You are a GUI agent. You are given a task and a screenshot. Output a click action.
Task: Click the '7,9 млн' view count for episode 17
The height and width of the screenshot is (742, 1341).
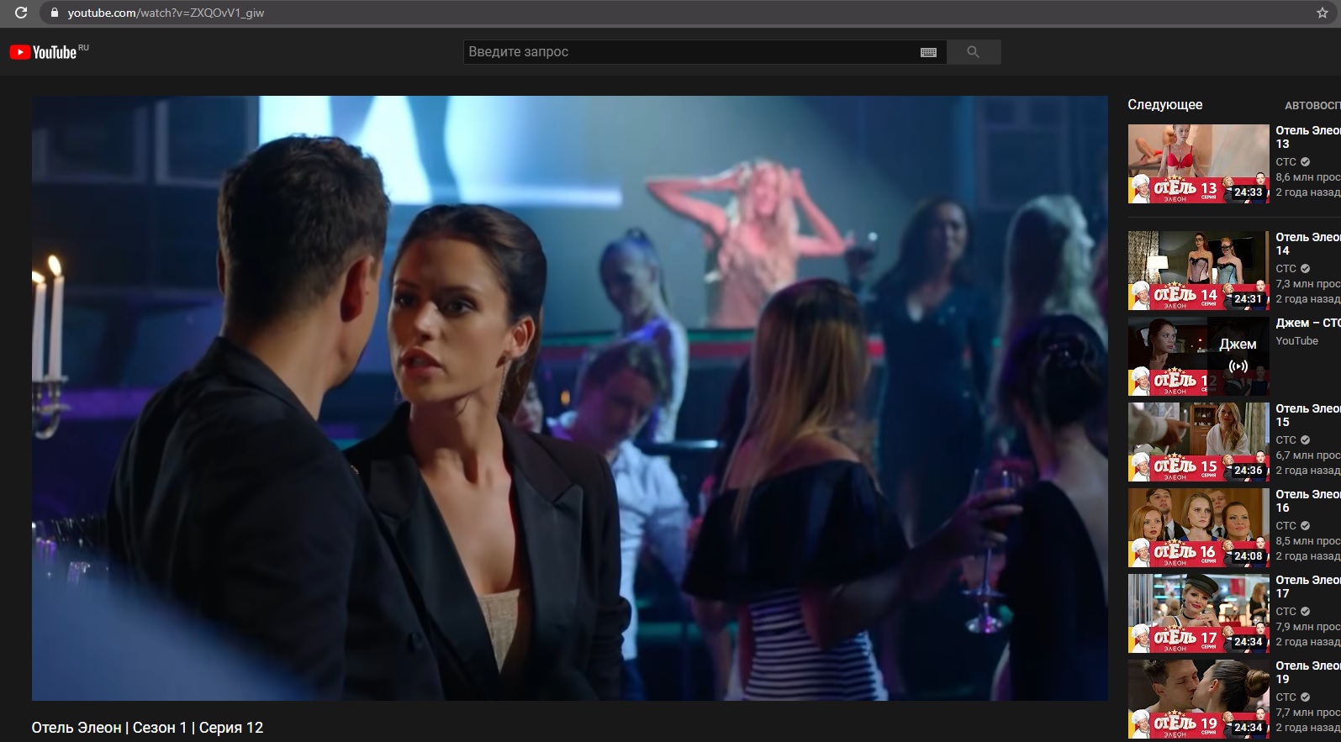(1308, 627)
